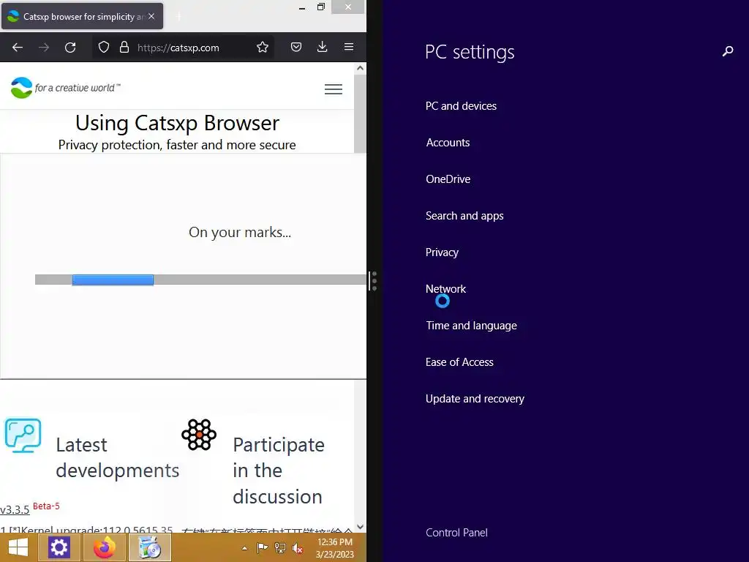Click the muted volume tray icon
The height and width of the screenshot is (562, 749).
[x=298, y=548]
